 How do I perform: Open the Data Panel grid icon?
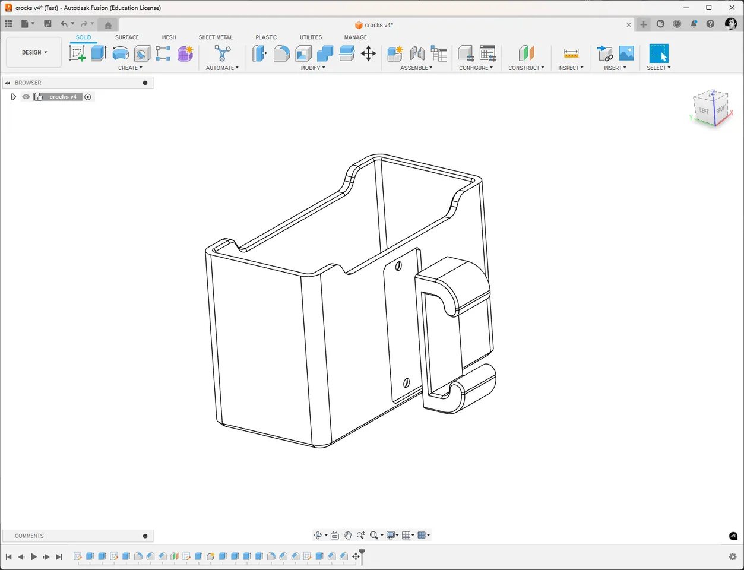[8, 24]
